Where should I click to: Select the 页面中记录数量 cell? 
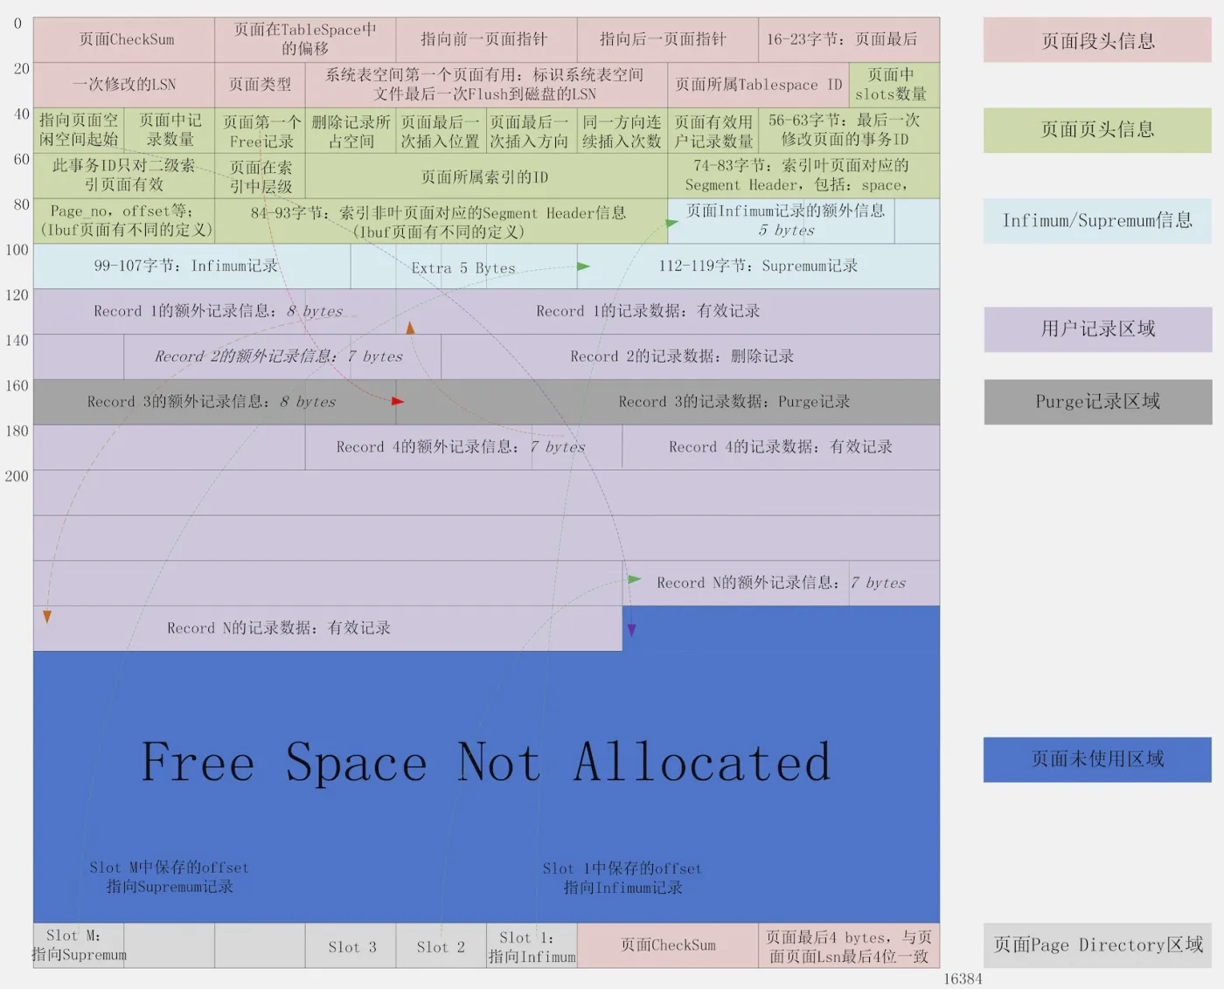tap(170, 130)
